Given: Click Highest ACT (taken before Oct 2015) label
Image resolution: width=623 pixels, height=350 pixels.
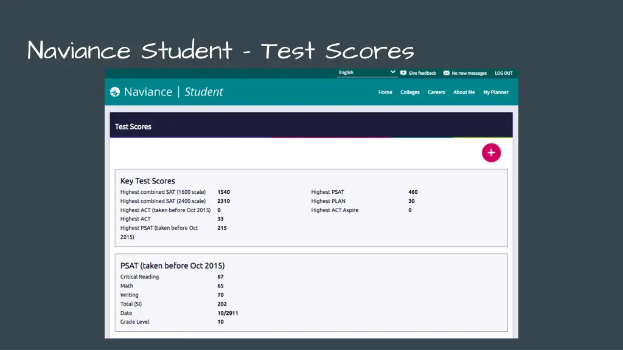Looking at the screenshot, I should [165, 210].
